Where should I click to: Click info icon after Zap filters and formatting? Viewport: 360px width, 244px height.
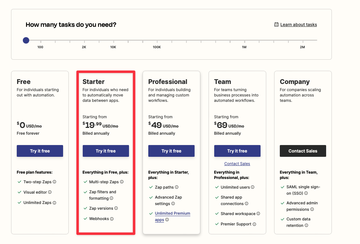pyautogui.click(x=111, y=198)
